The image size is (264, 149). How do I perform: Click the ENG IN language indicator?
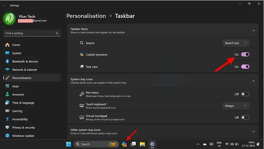click(219, 144)
